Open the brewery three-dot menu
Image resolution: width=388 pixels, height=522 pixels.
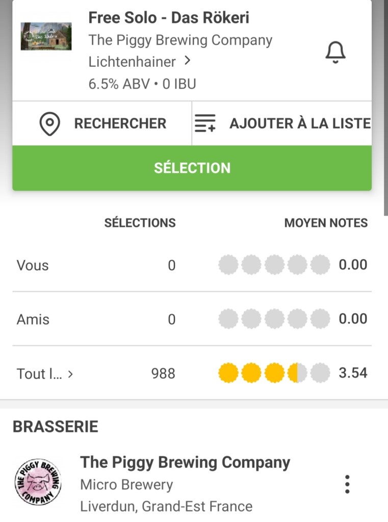347,484
